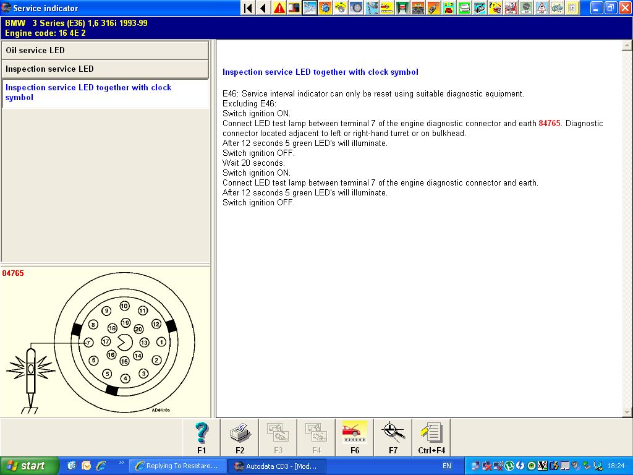Click the F1 help question mark button
633x475 pixels.
tap(202, 437)
